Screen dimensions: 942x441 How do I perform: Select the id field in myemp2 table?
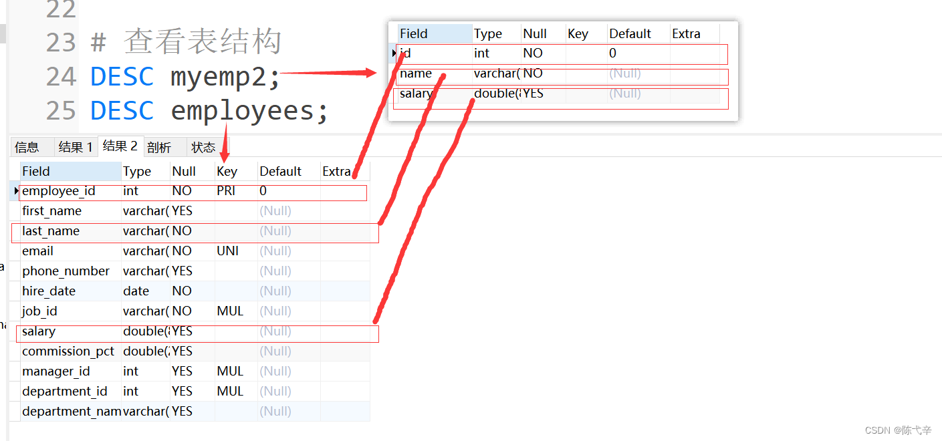pyautogui.click(x=435, y=53)
